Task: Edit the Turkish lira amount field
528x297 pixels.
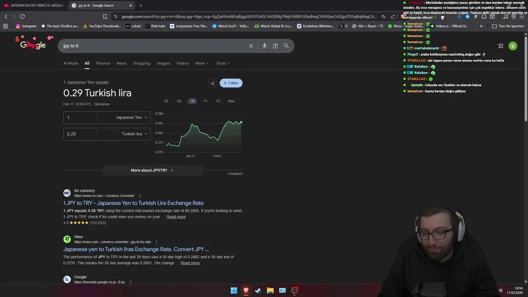Action: (x=80, y=134)
